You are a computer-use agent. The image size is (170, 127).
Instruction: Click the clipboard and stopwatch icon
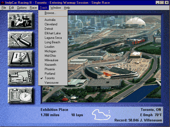click(20, 95)
